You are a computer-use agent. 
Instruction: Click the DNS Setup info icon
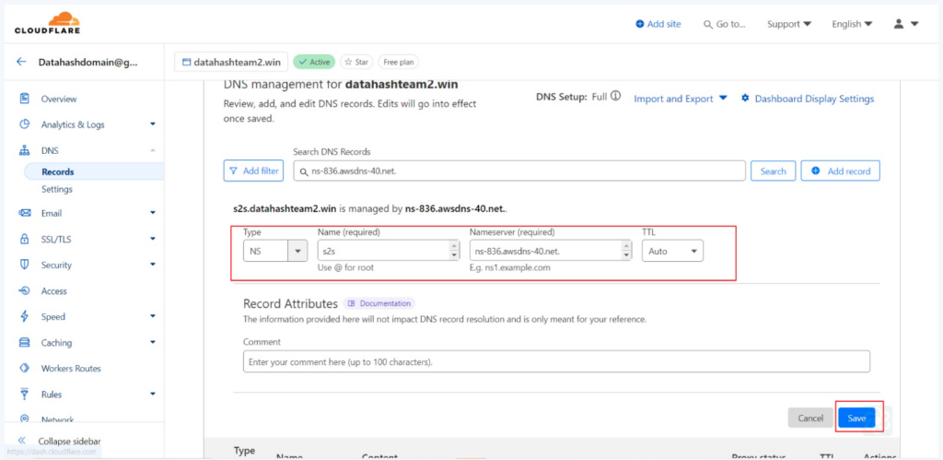point(615,97)
